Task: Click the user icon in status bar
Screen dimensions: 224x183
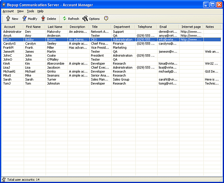Action: [x=4, y=180]
